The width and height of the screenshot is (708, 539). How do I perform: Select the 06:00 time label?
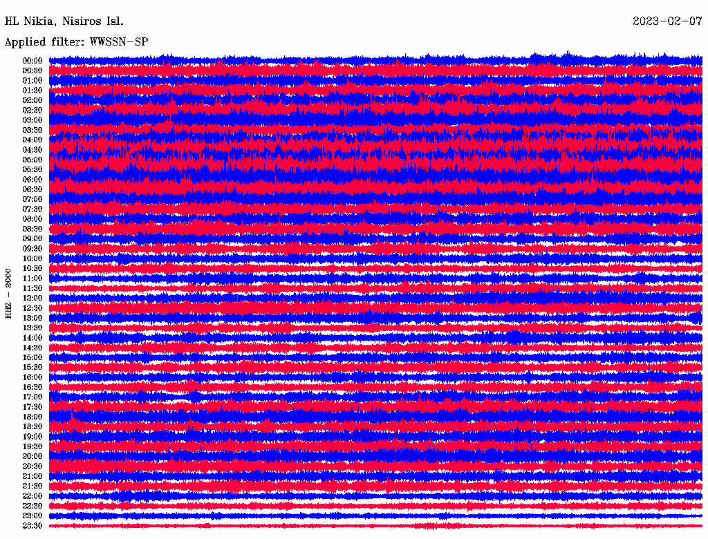pyautogui.click(x=32, y=179)
